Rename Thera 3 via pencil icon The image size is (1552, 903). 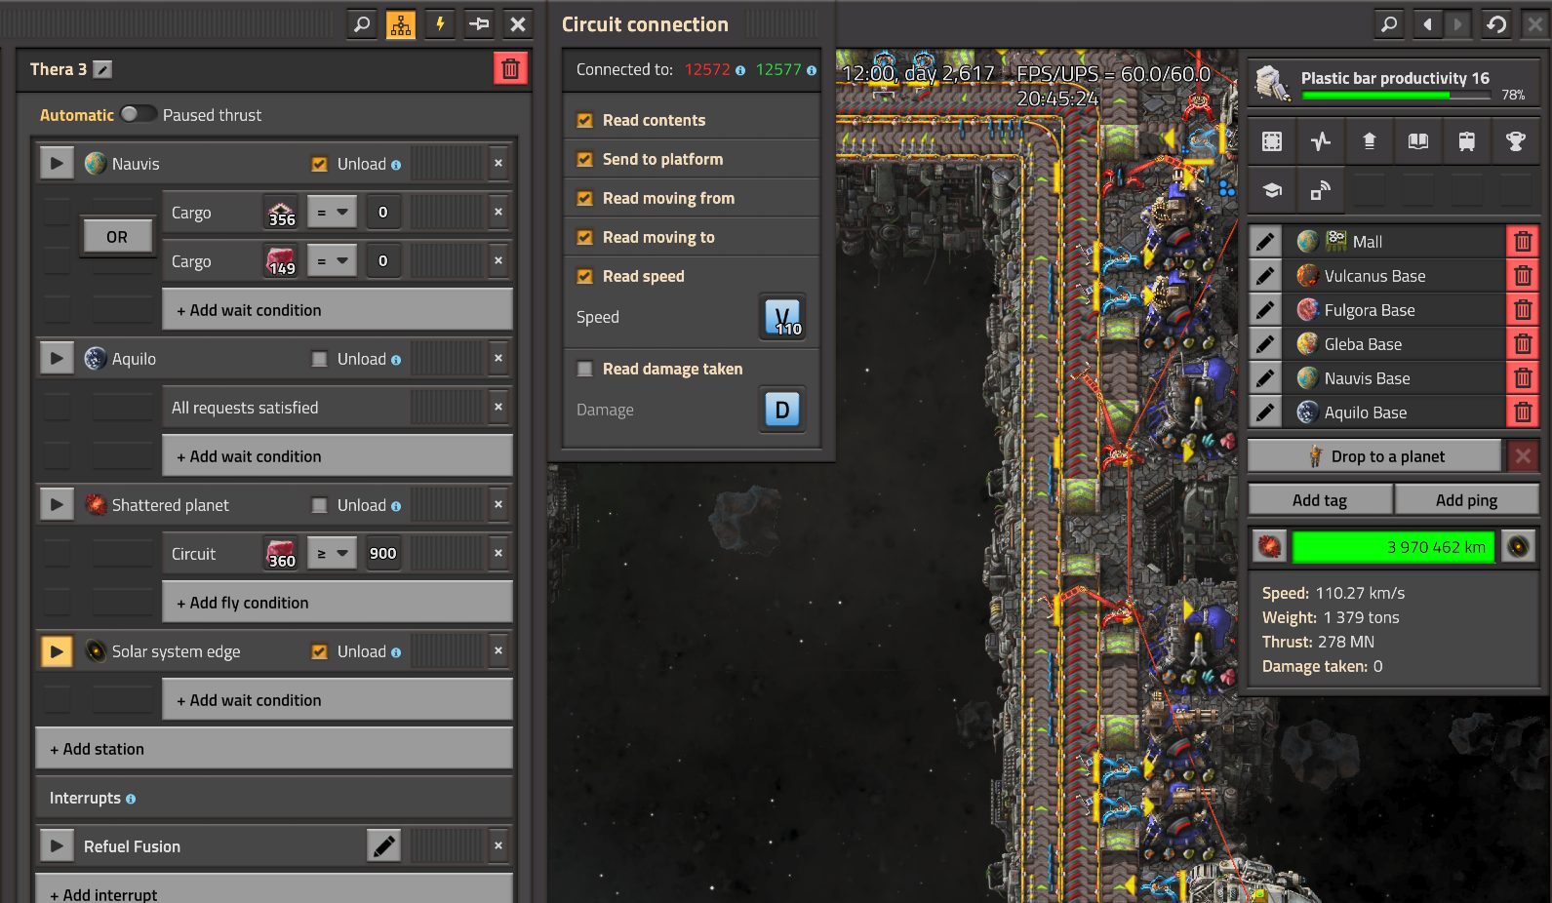[x=102, y=69]
